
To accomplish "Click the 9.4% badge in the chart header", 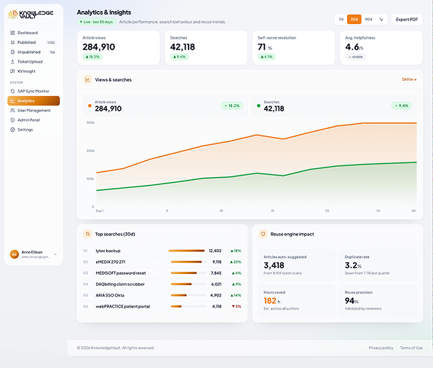I will tap(402, 106).
